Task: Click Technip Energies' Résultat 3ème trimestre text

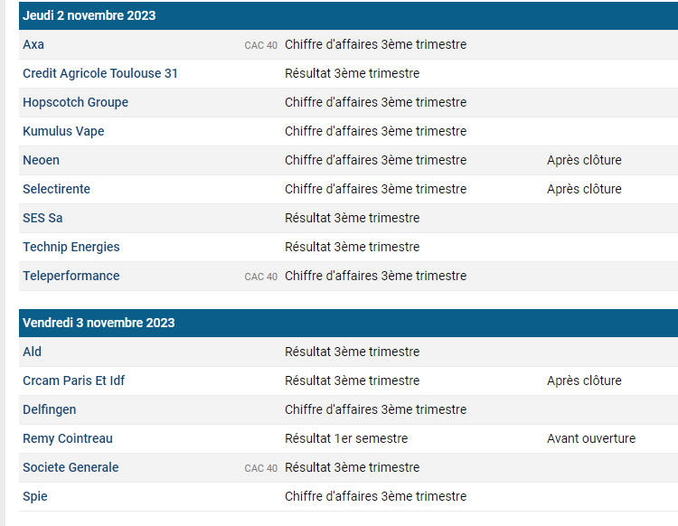Action: point(353,248)
